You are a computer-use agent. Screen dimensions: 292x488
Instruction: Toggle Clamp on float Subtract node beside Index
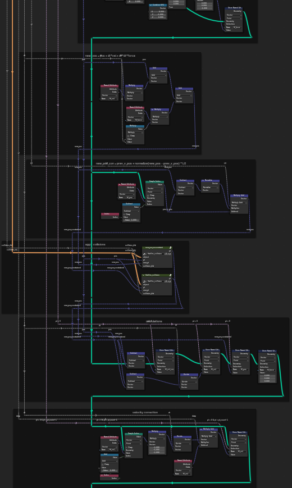click(125, 215)
